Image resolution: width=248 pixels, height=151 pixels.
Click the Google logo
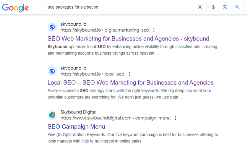[15, 7]
